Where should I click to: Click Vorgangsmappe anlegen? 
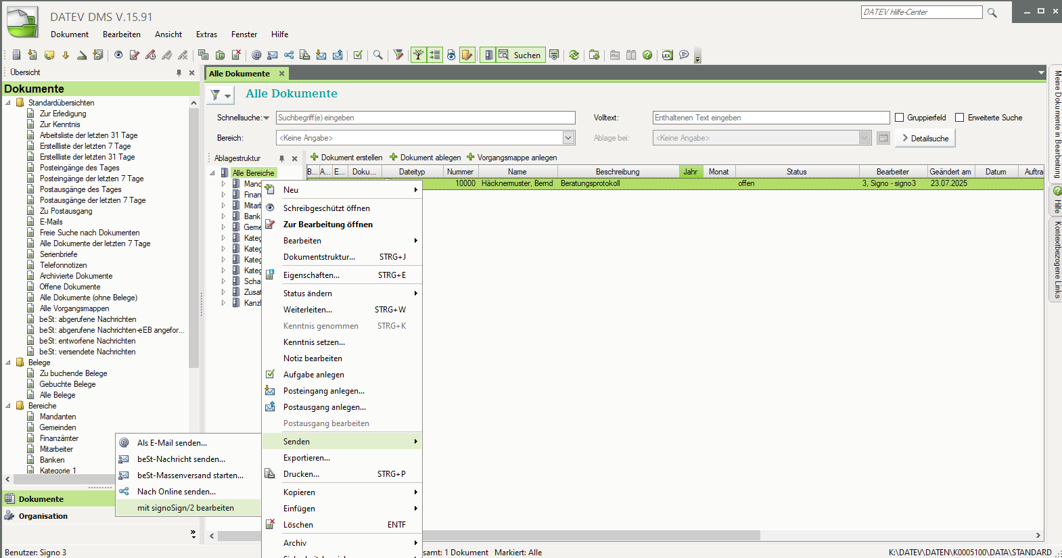tap(512, 158)
